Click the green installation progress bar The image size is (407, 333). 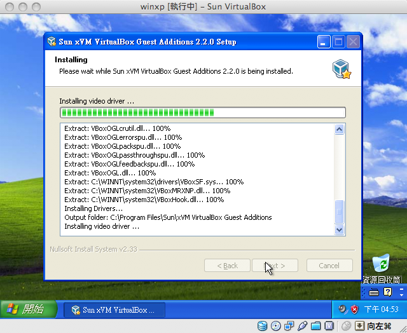[x=203, y=112]
